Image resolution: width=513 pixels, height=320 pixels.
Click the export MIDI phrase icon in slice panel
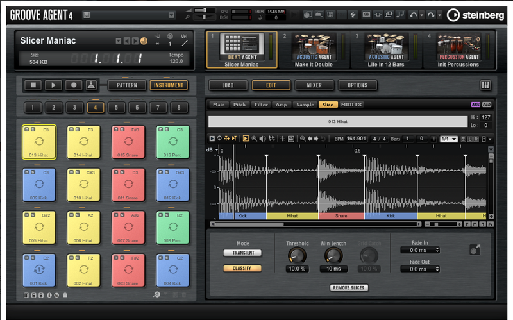pyautogui.click(x=475, y=249)
